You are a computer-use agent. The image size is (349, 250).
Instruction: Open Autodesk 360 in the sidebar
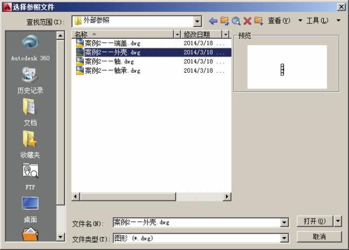click(x=30, y=48)
